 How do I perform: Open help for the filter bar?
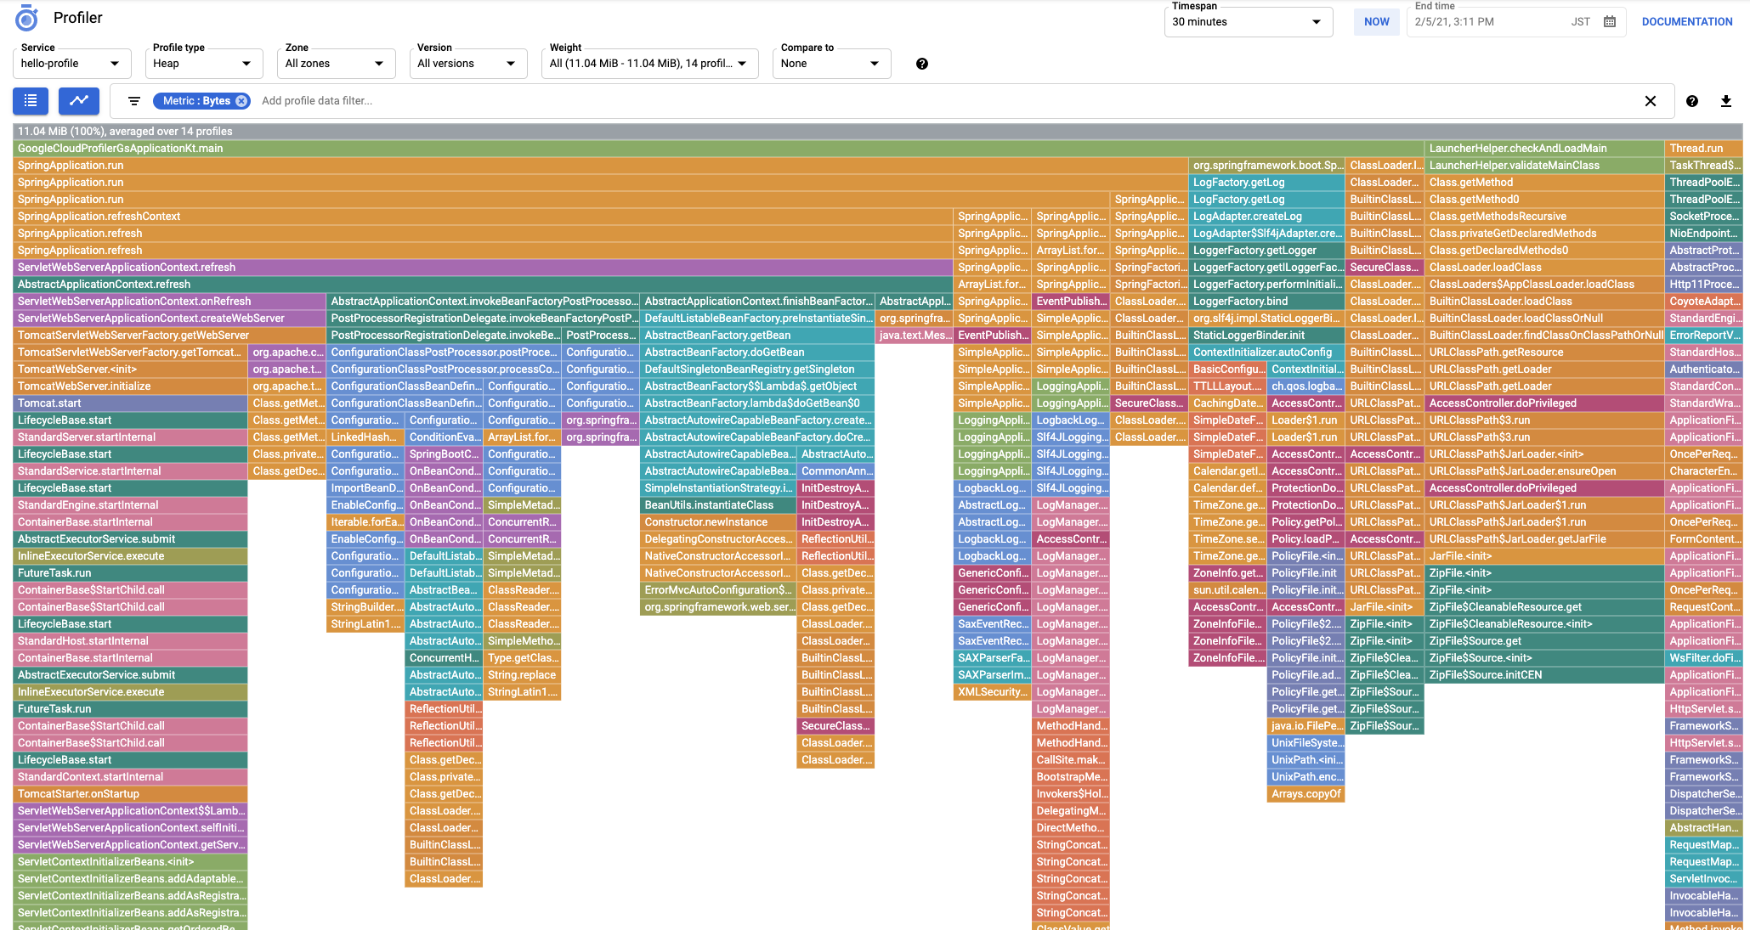(1691, 100)
